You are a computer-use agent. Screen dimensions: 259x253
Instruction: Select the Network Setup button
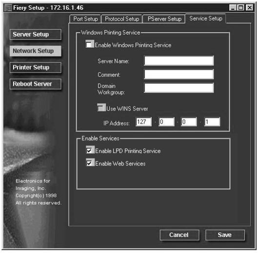[x=36, y=51]
